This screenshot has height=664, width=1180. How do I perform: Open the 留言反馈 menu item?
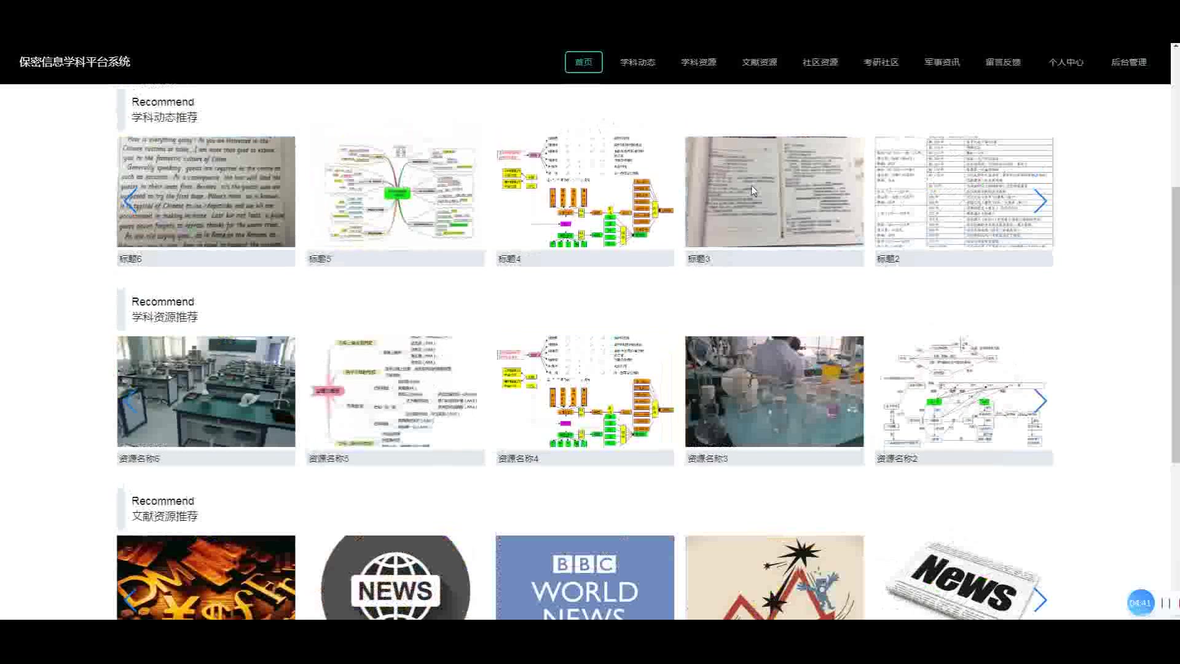[x=1002, y=62]
